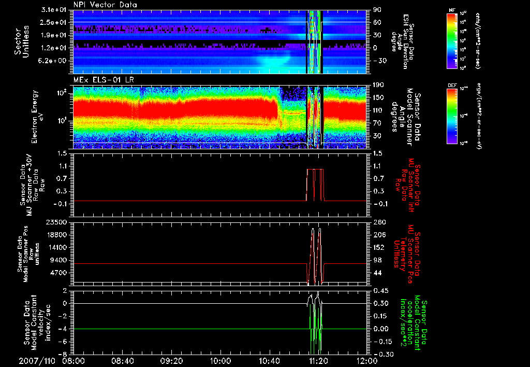Click the 11:20 time axis label
Image resolution: width=530 pixels, height=367 pixels.
pyautogui.click(x=319, y=360)
